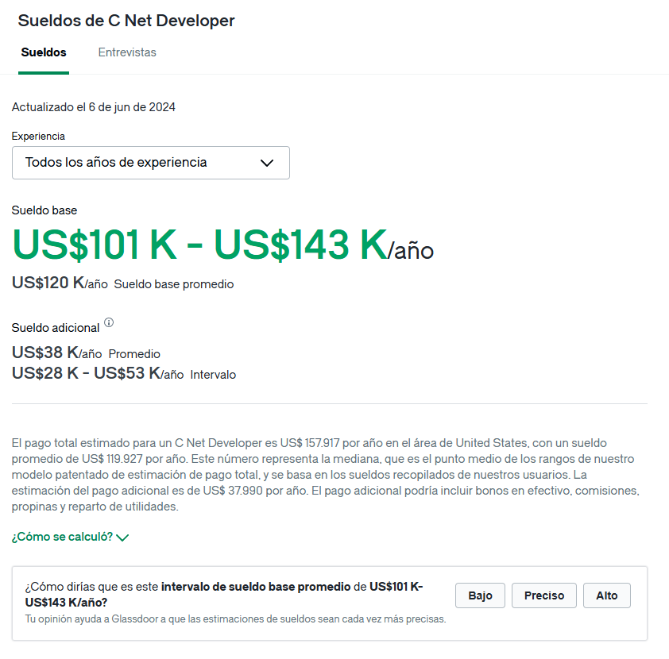669x659 pixels.
Task: Click the Sueldo adicional label
Action: click(x=56, y=328)
